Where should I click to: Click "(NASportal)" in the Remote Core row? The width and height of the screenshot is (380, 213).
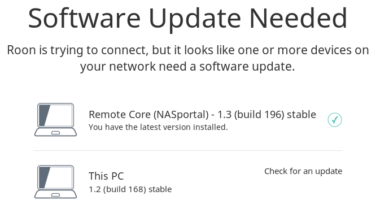tap(181, 115)
